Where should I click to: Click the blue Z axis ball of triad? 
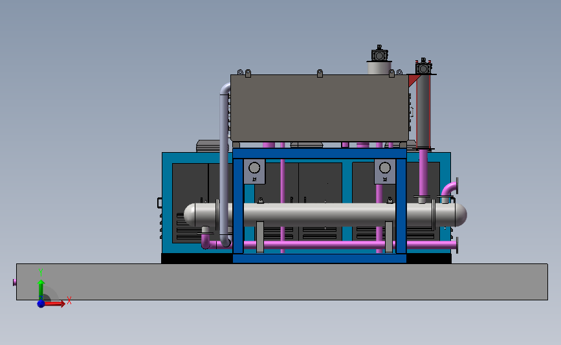coord(41,304)
